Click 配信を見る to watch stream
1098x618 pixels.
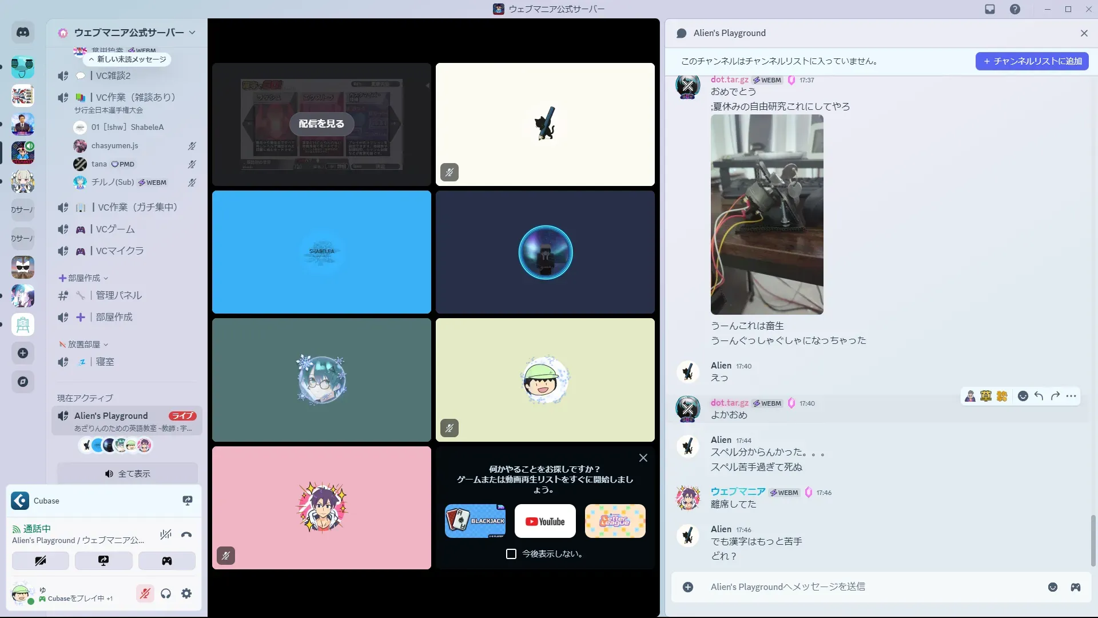point(321,124)
